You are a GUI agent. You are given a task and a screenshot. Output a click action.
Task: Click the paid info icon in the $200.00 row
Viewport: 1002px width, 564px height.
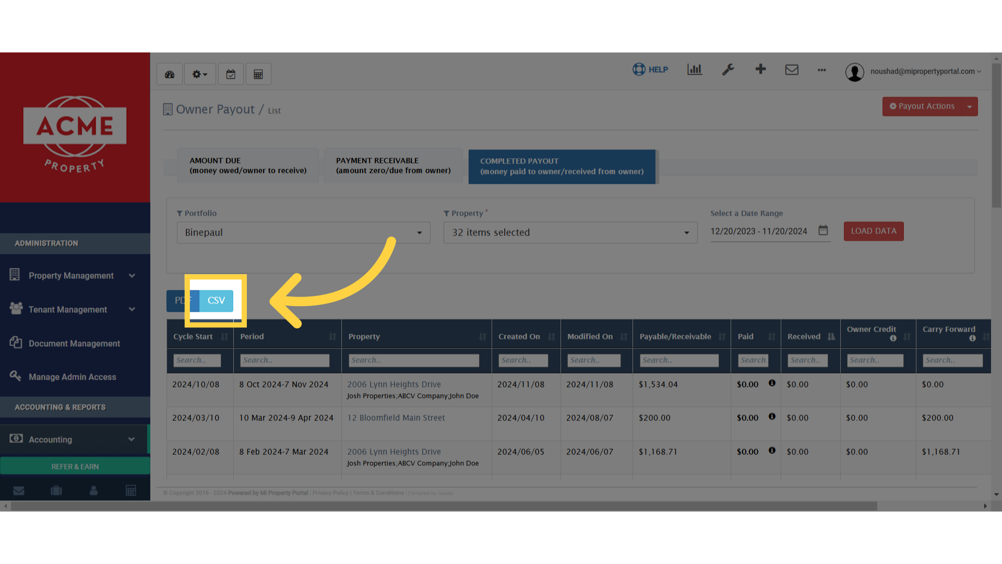[772, 417]
